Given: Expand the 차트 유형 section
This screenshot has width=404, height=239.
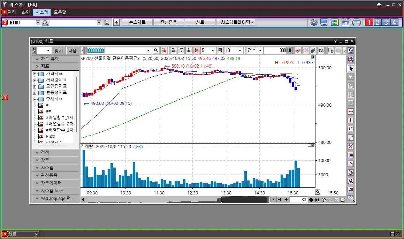Looking at the screenshot, I should [55, 59].
